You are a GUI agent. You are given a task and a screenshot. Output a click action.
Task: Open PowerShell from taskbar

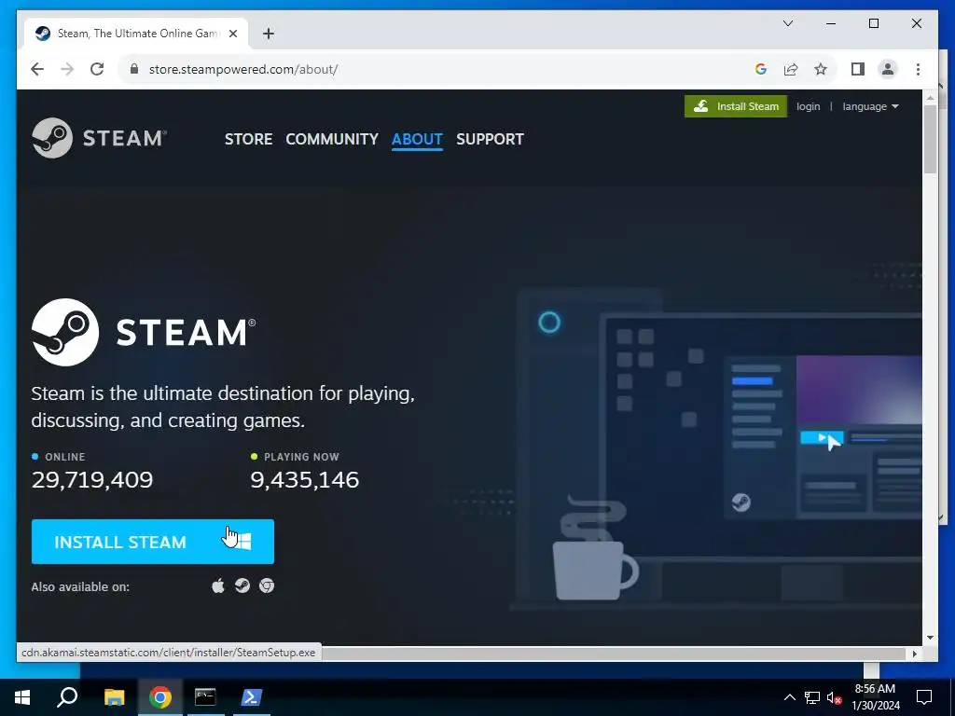pos(252,697)
